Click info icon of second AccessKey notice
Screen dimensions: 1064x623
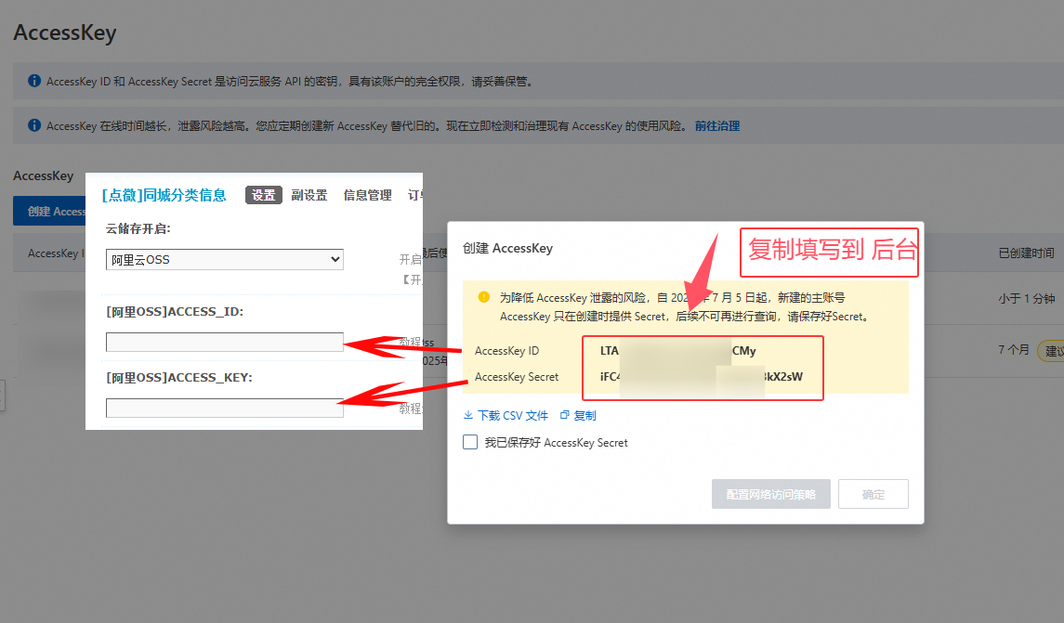[x=34, y=125]
